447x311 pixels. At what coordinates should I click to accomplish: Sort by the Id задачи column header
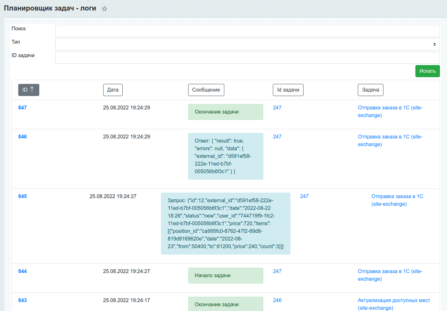[x=288, y=90]
